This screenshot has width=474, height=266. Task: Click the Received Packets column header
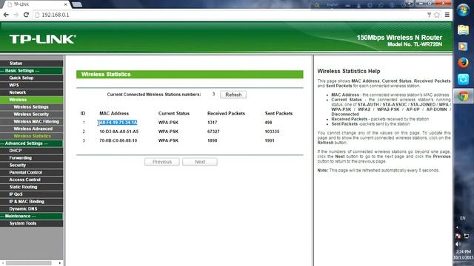pos(226,113)
